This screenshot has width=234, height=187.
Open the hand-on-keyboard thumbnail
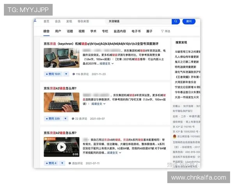point(62,102)
